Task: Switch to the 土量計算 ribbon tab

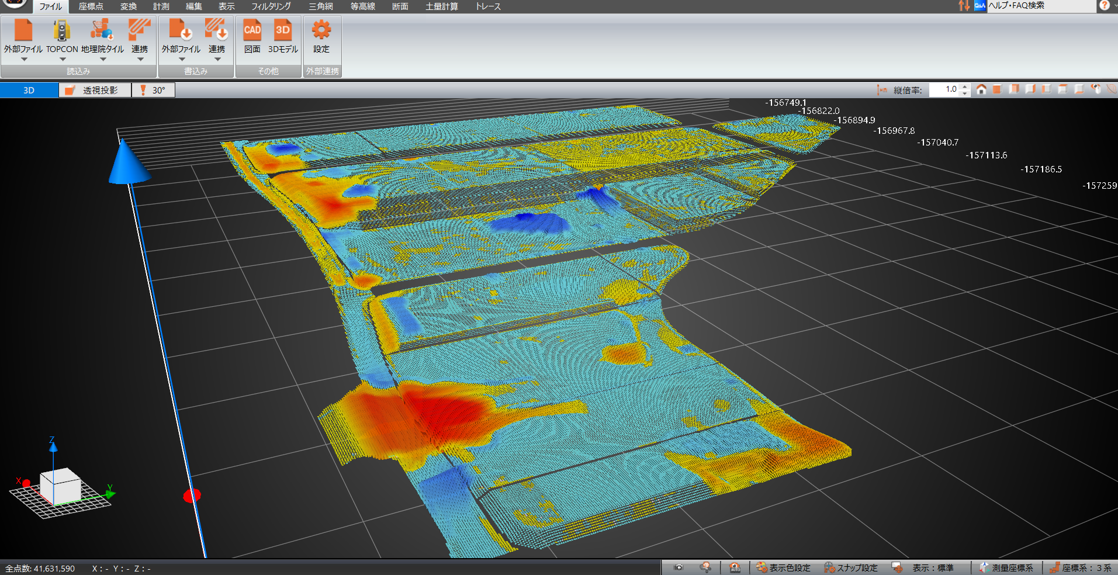Action: point(441,6)
